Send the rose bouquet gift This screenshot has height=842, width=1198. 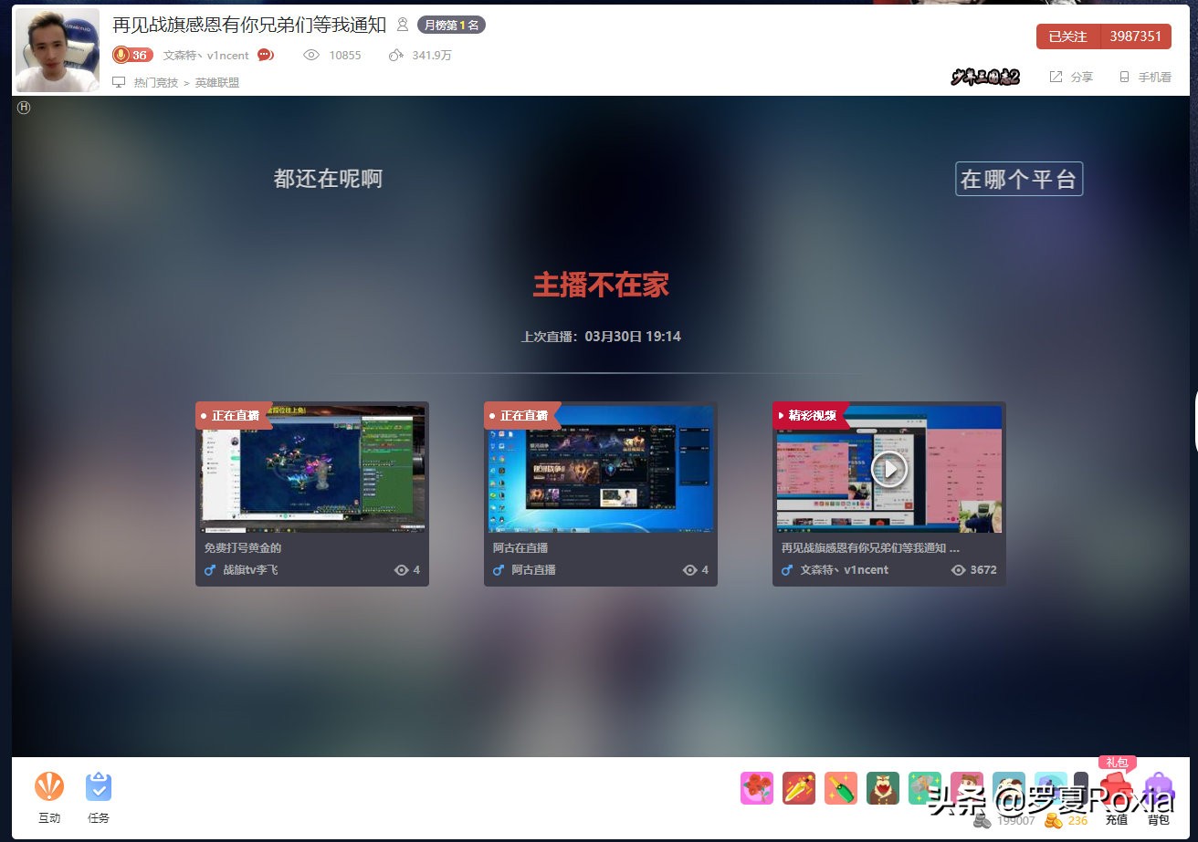click(757, 788)
